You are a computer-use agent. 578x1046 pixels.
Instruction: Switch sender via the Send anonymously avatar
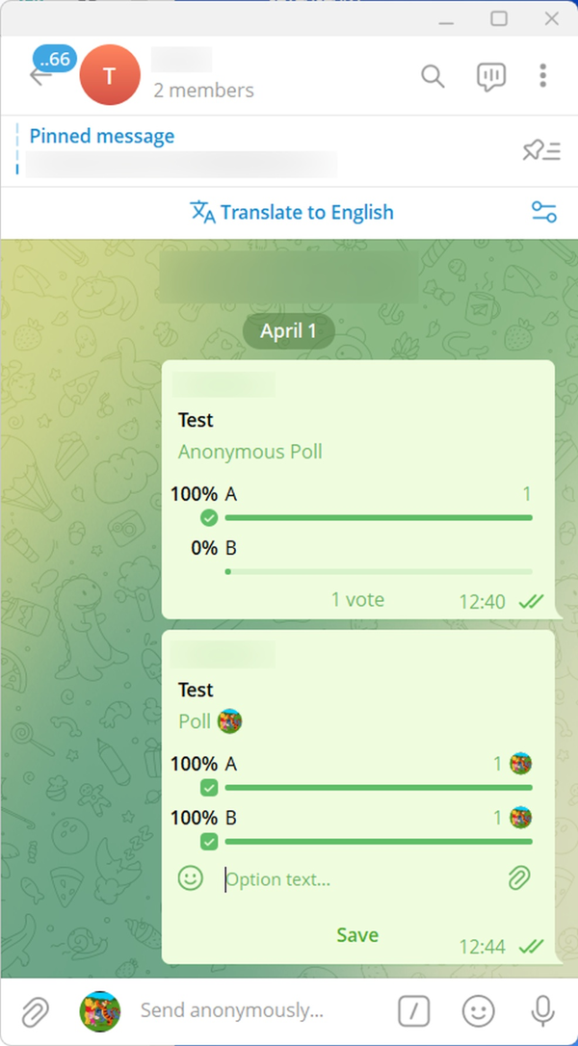99,1010
